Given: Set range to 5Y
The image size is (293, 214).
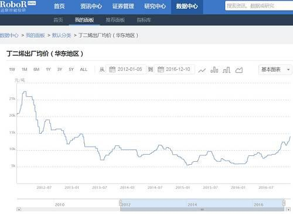Looking at the screenshot, I should [x=71, y=69].
